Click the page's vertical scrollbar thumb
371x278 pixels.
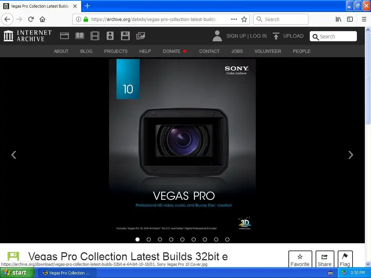368,79
